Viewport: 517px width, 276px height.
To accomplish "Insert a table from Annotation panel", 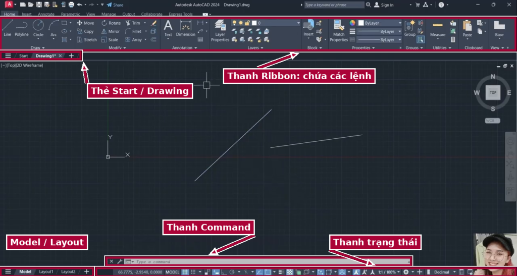I will pyautogui.click(x=200, y=39).
